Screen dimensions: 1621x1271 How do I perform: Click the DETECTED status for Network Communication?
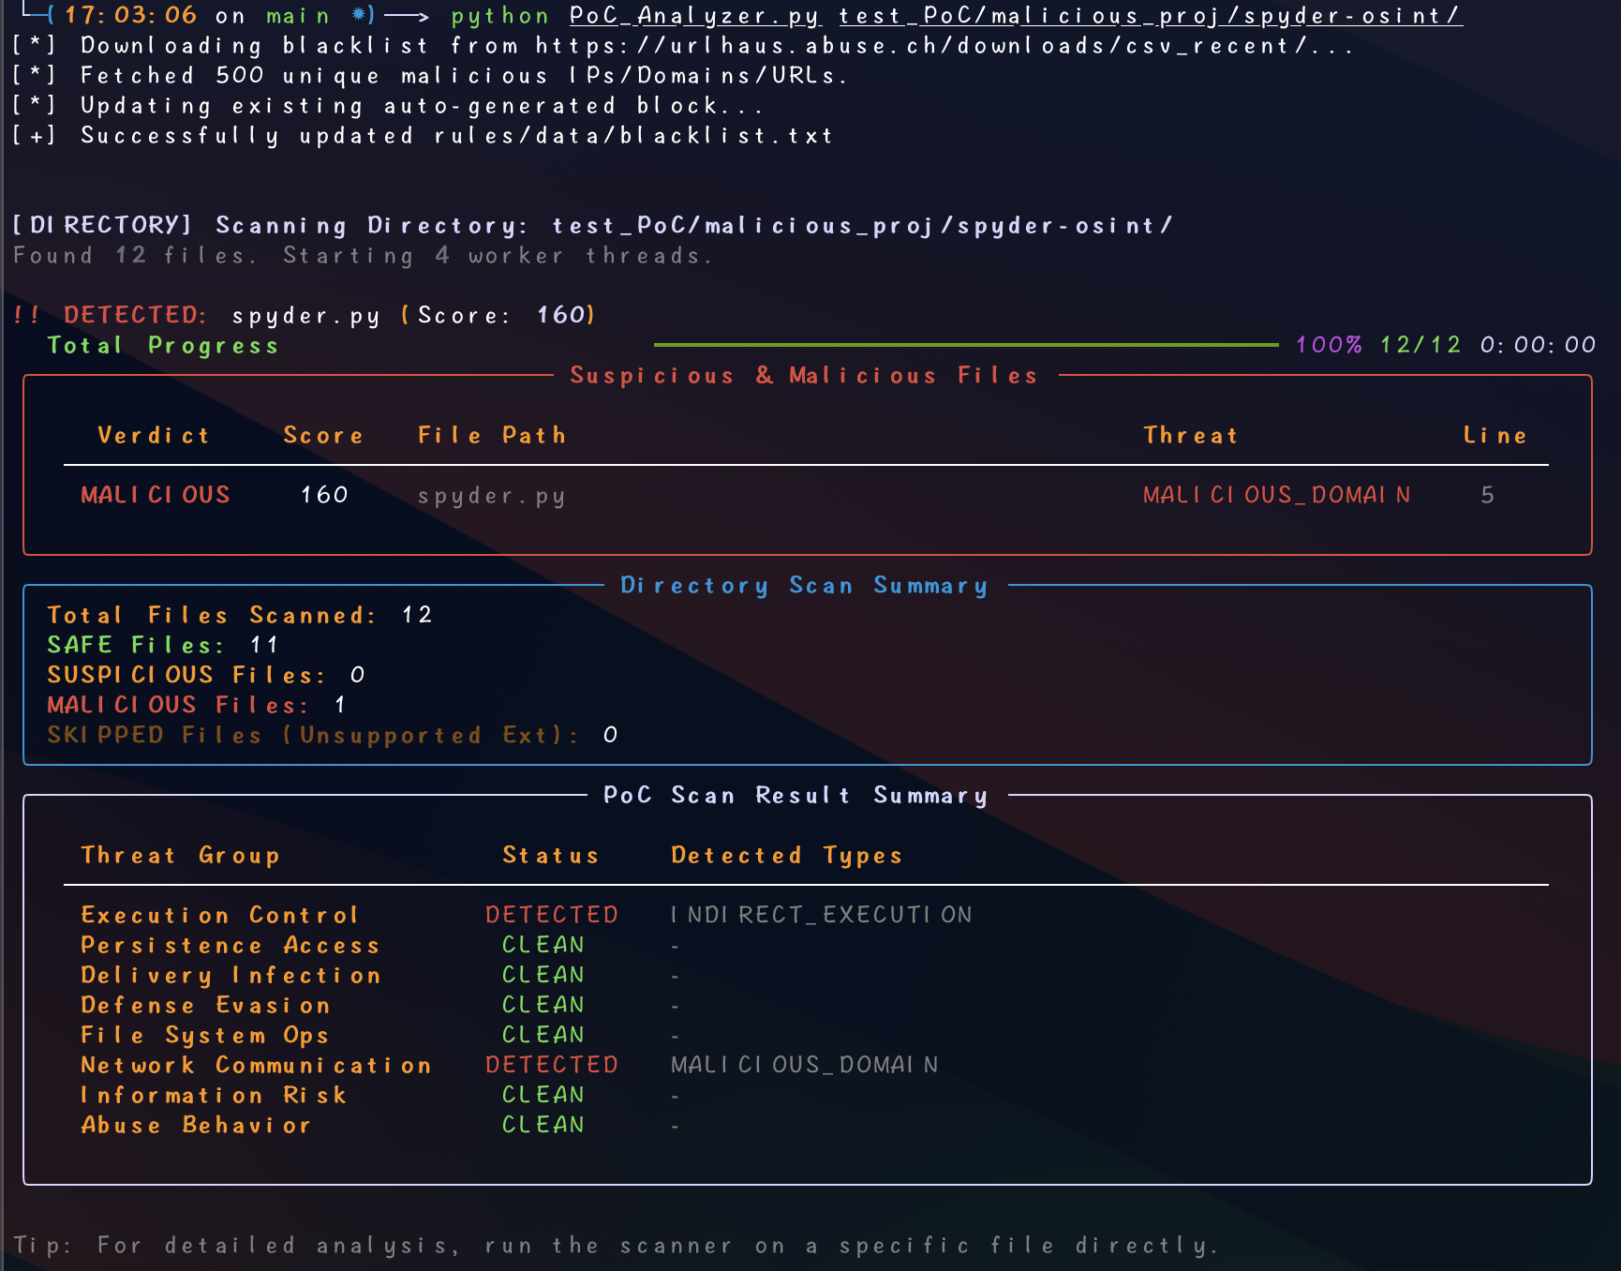click(551, 1065)
